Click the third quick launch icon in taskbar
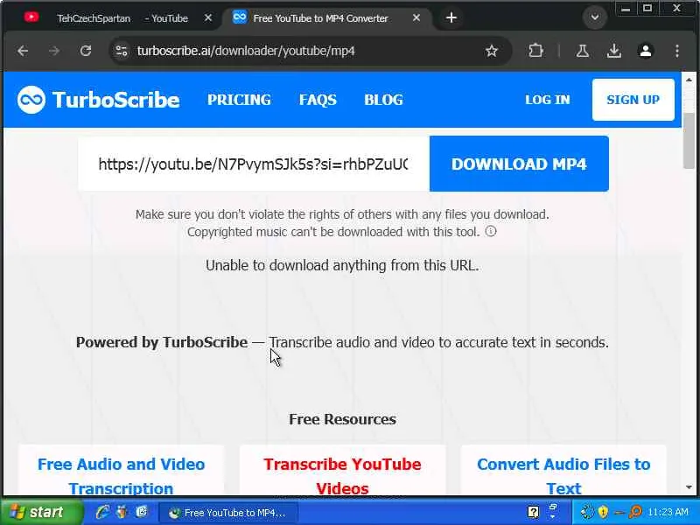Image resolution: width=700 pixels, height=525 pixels. point(142,512)
